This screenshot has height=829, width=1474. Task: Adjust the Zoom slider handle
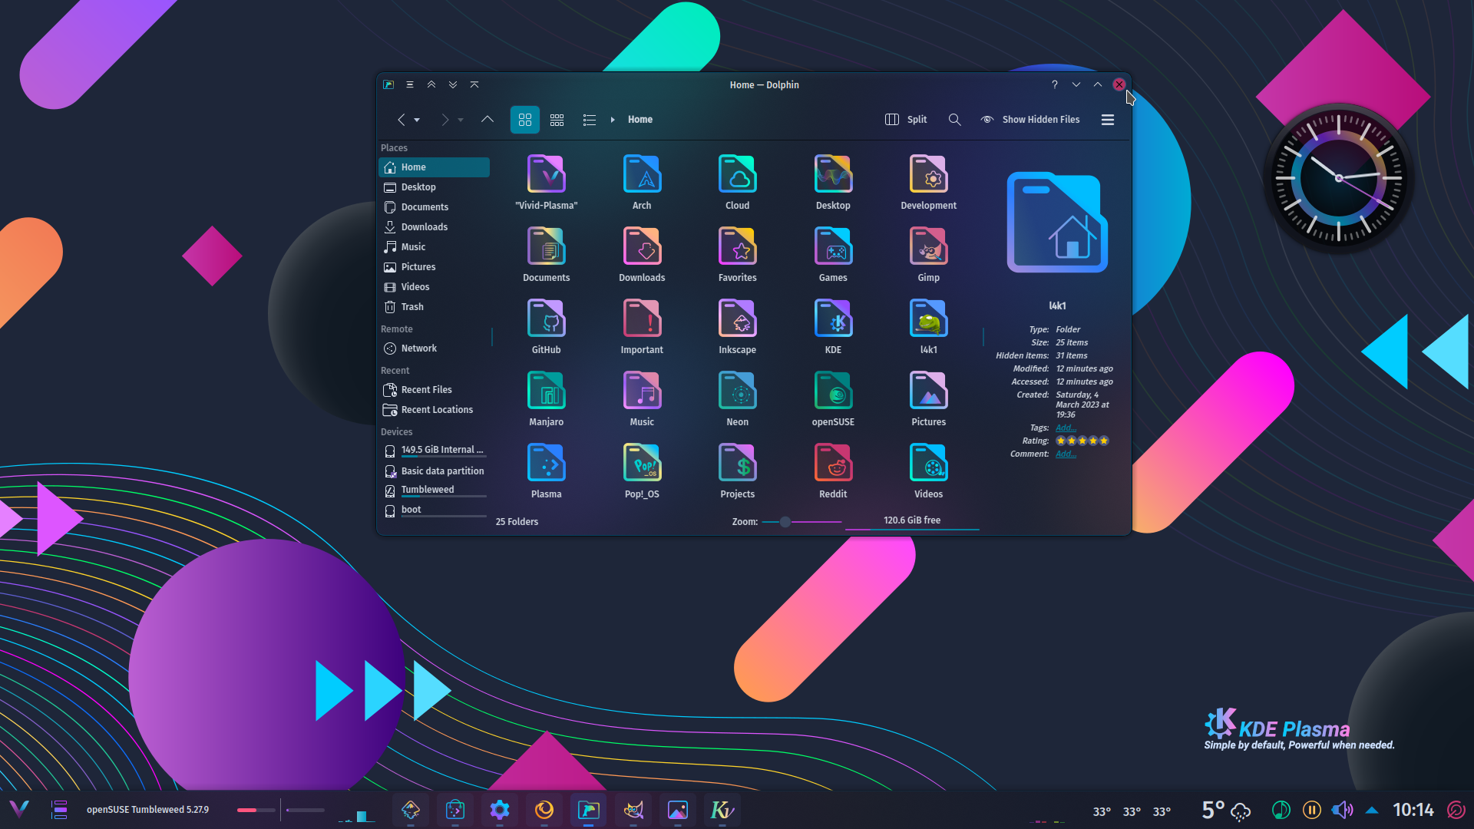[x=785, y=522]
